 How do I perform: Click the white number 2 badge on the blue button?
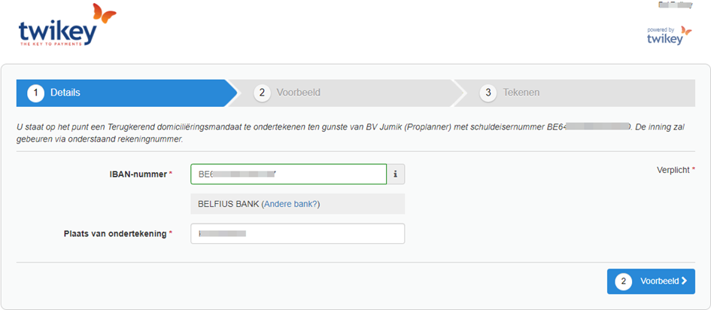(x=624, y=281)
